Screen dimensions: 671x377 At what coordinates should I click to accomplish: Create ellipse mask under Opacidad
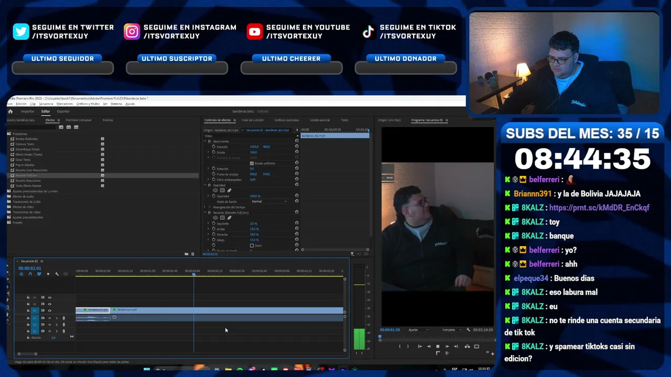[x=215, y=191]
